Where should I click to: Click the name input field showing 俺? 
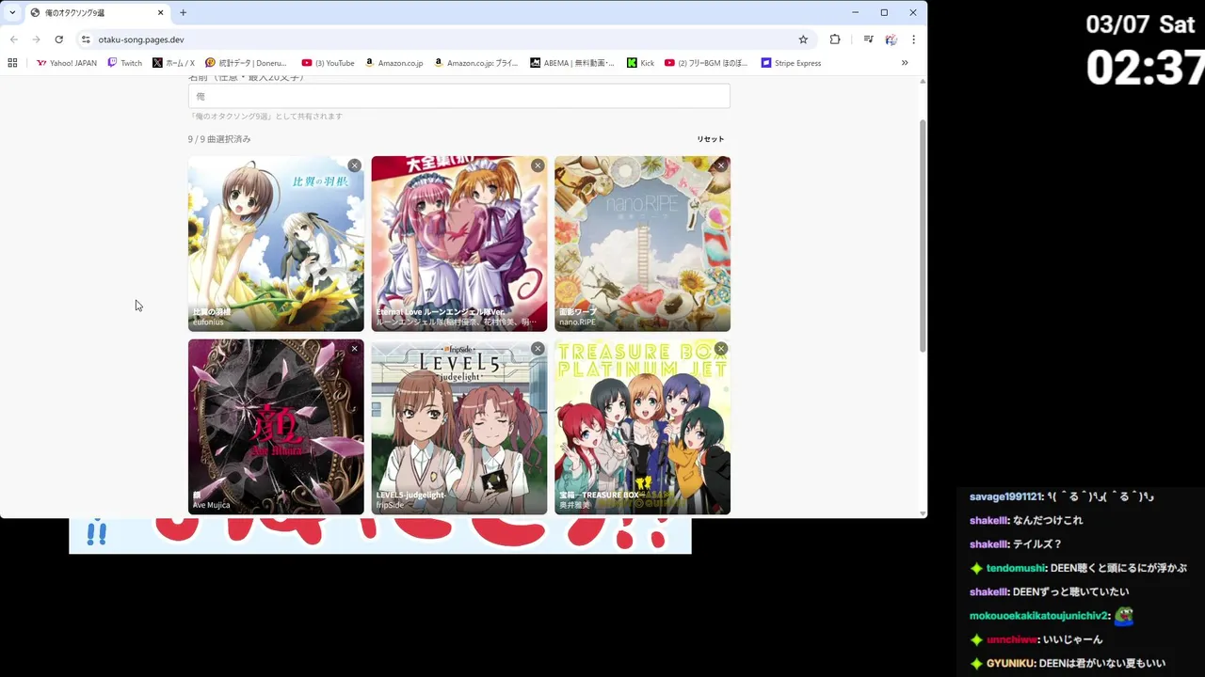[x=458, y=96]
